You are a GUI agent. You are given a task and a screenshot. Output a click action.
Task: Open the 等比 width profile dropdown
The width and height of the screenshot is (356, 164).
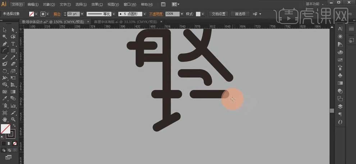tap(114, 14)
